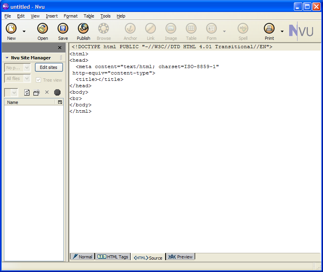
Task: Click the stop octagon icon
Action: (57, 92)
